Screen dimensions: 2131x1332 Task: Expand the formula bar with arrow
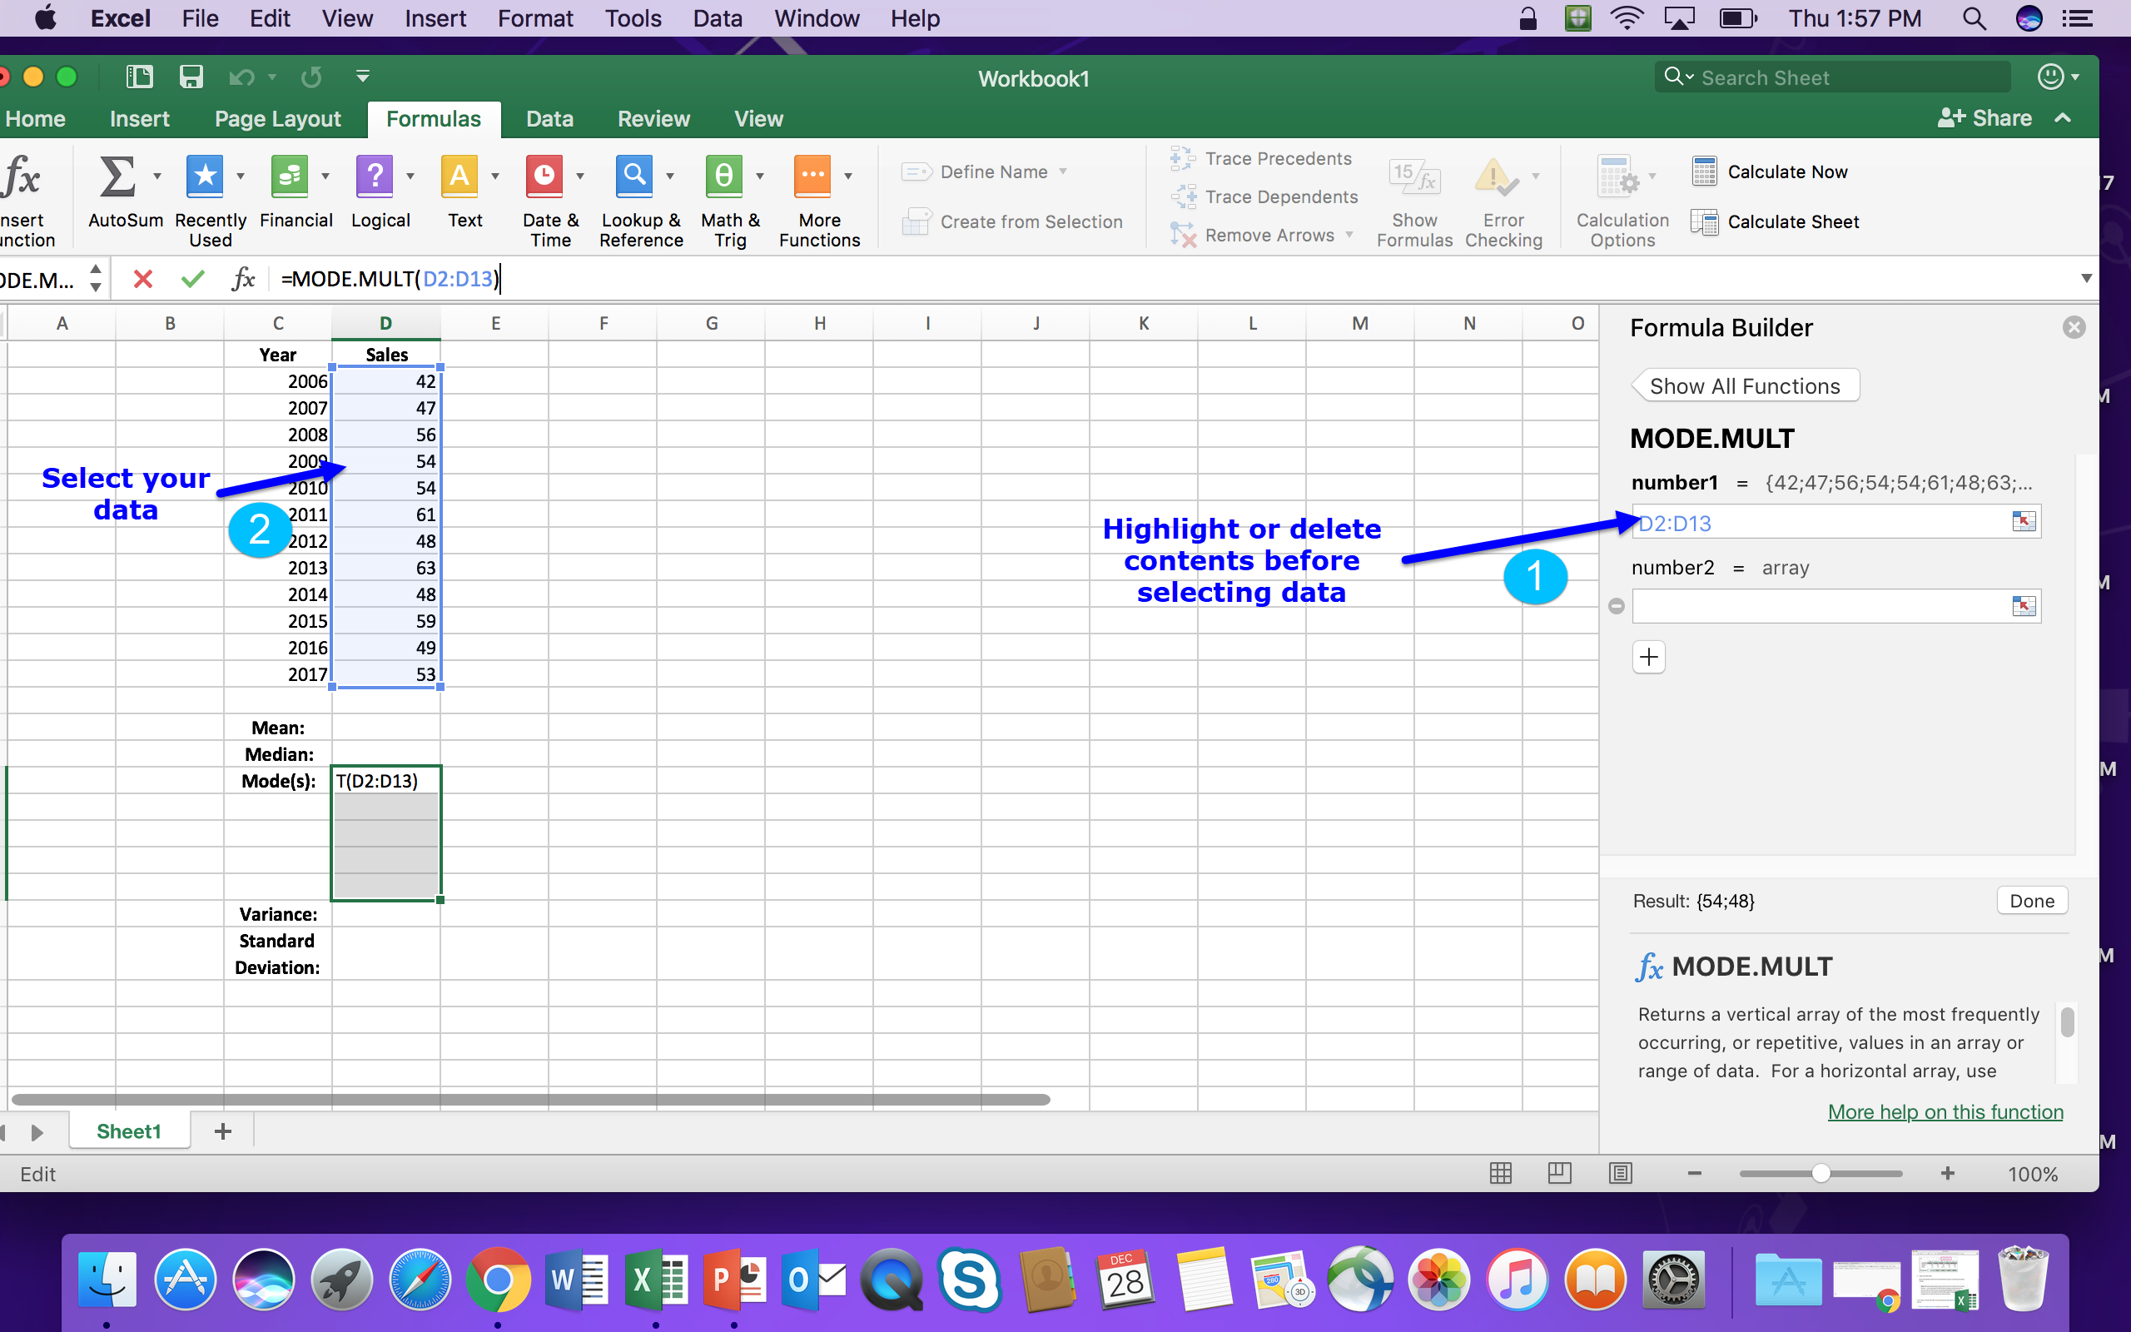coord(2085,279)
